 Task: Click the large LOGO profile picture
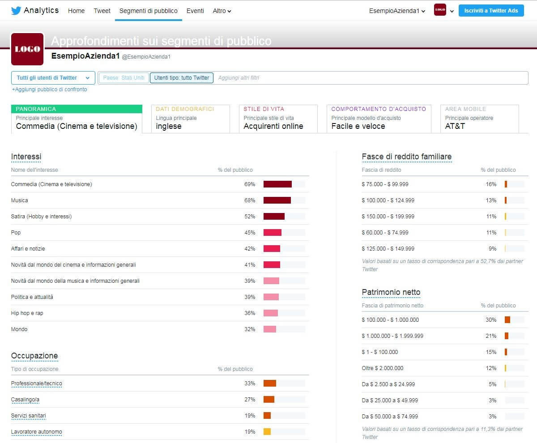pos(27,49)
